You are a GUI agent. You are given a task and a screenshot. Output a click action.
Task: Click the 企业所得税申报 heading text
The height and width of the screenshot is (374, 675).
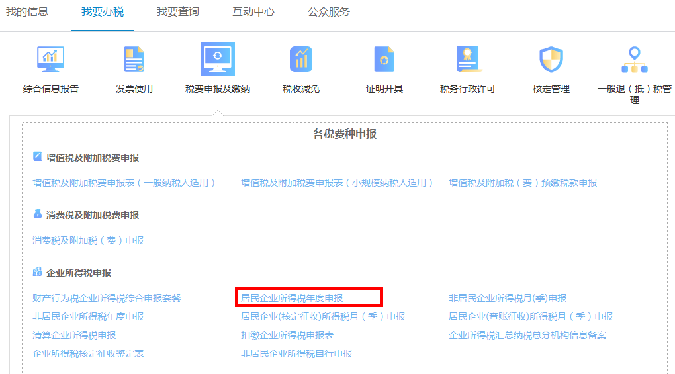tap(79, 273)
